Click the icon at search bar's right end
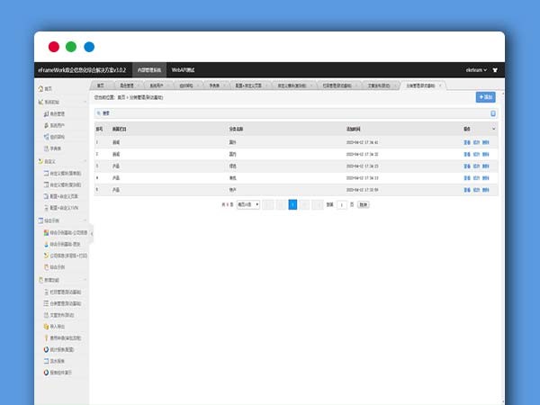The height and width of the screenshot is (405, 540). [x=492, y=113]
